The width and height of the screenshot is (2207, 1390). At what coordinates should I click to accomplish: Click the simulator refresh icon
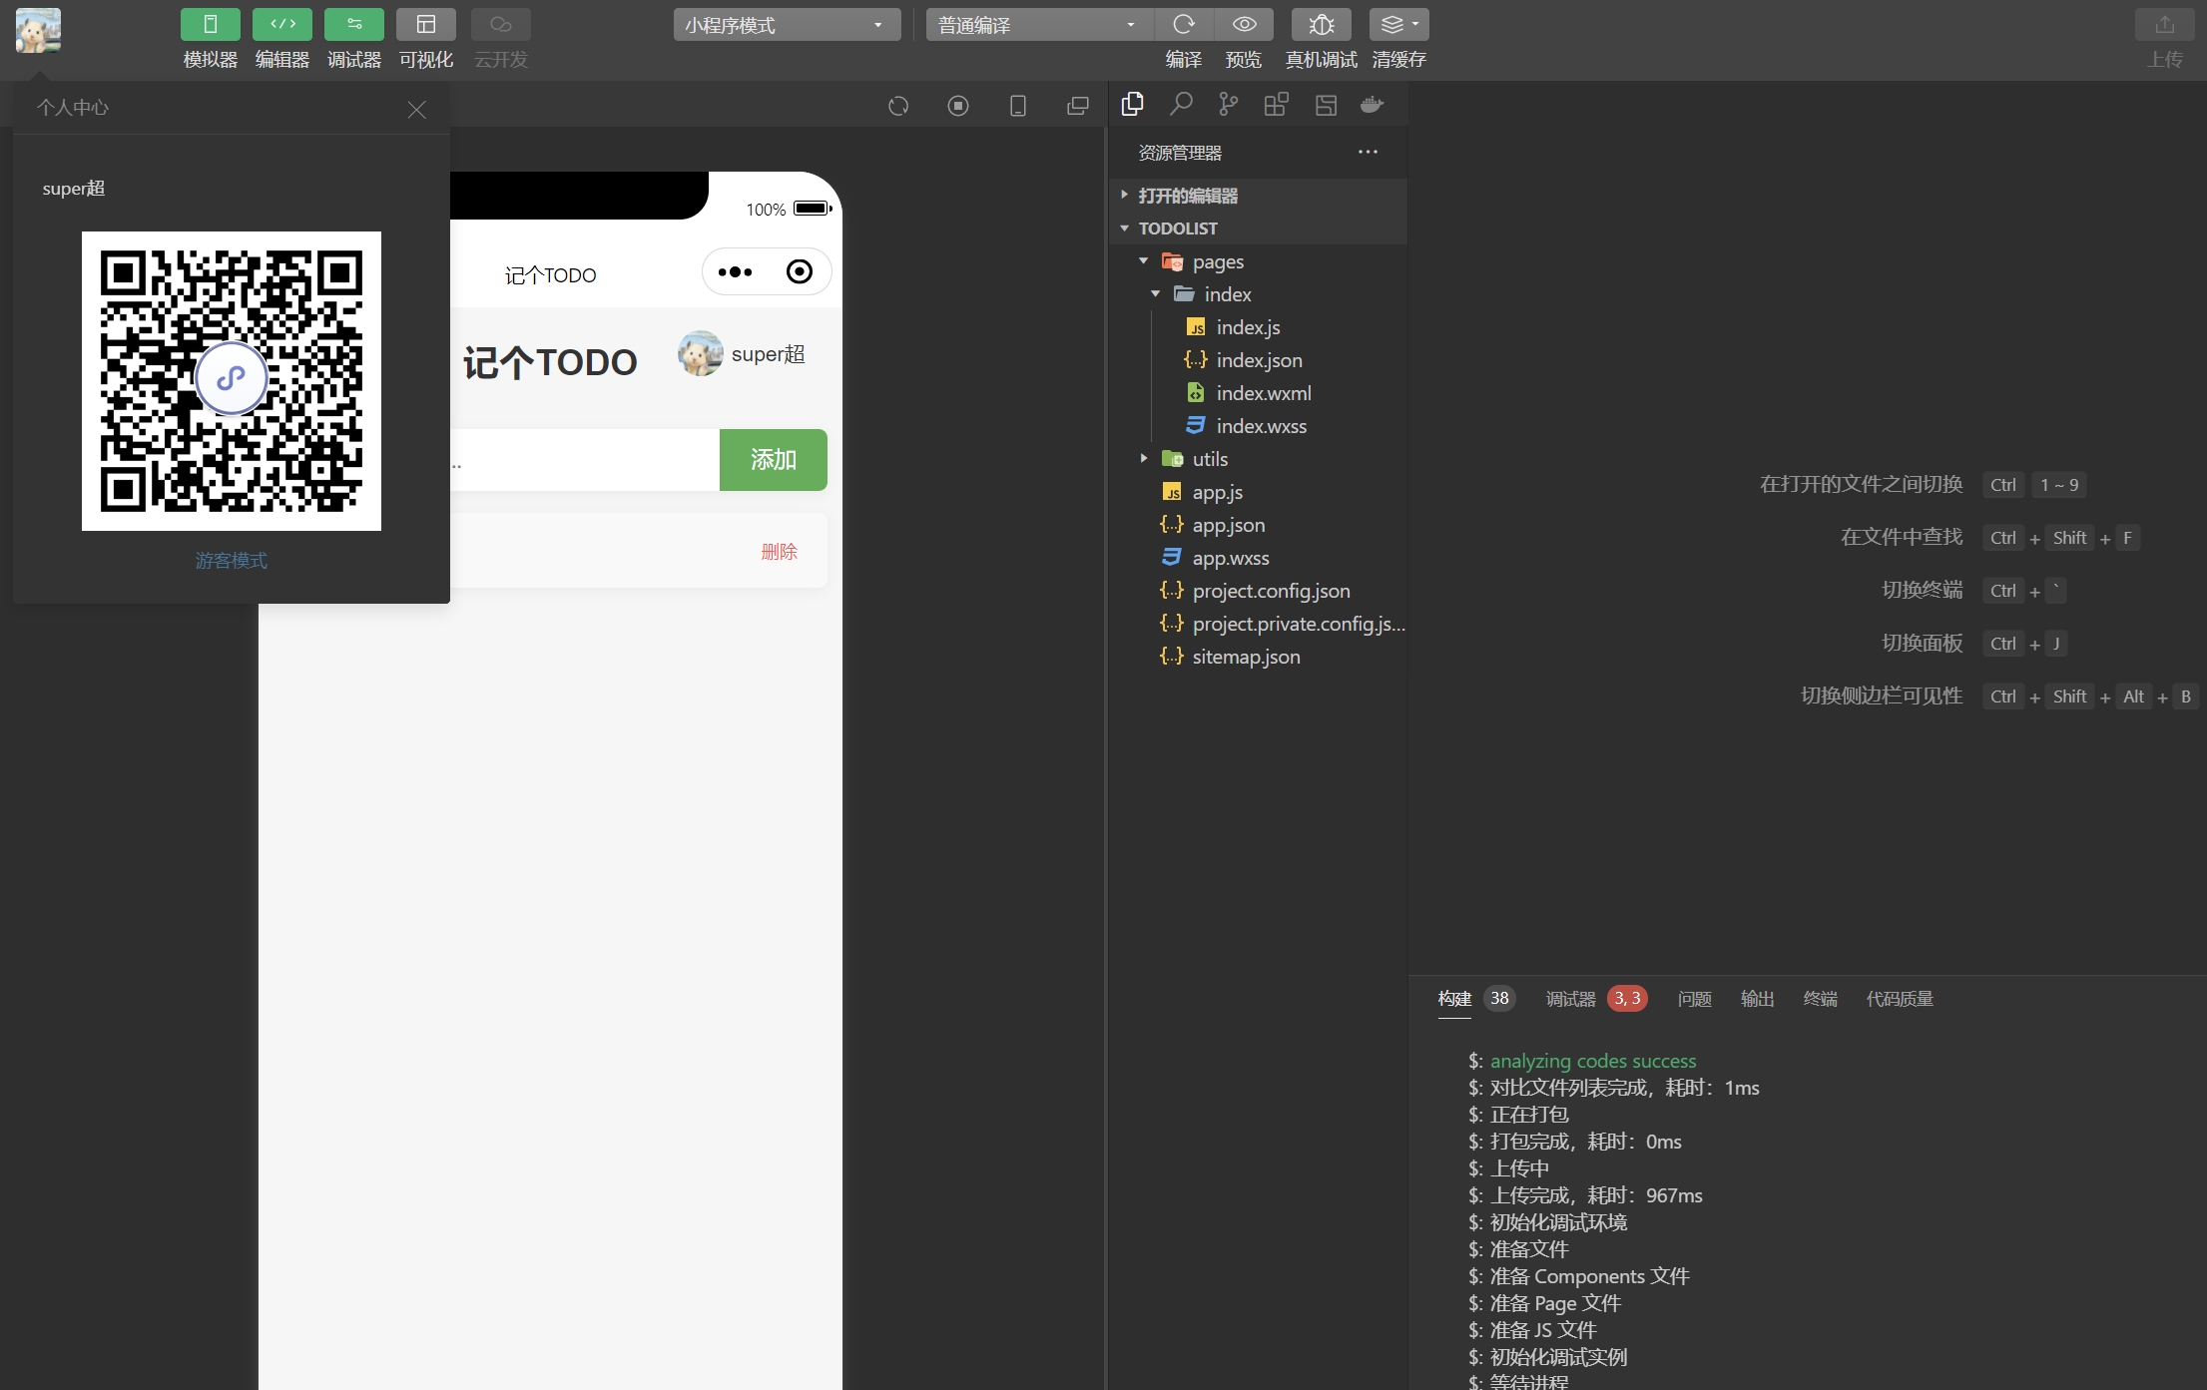click(898, 106)
